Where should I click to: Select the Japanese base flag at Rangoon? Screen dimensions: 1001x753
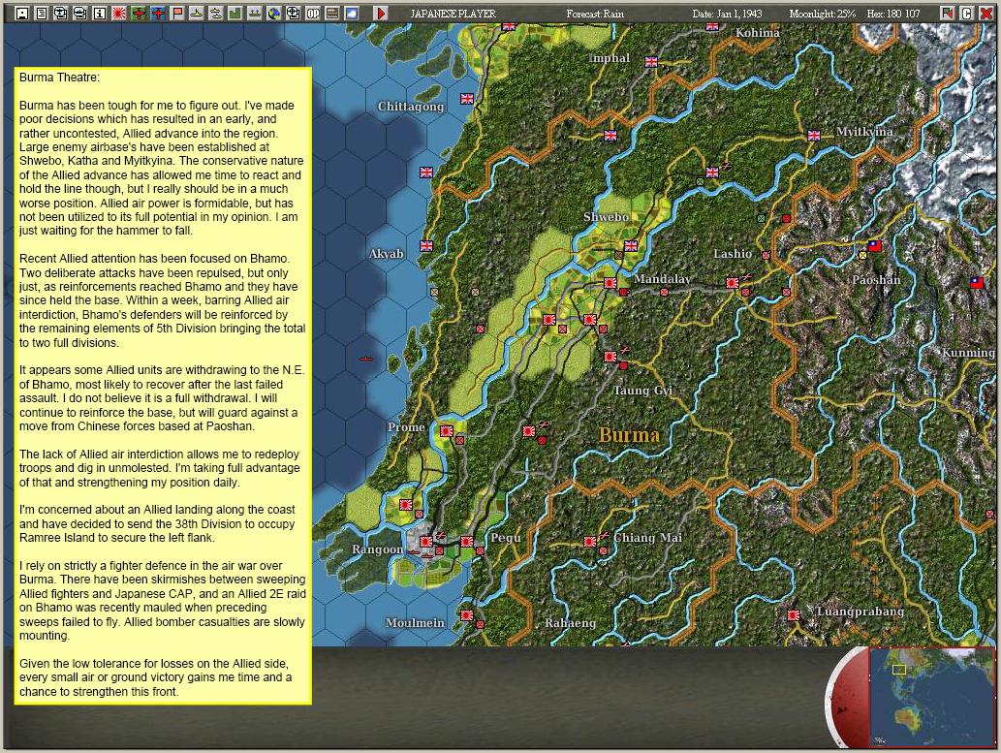[x=425, y=542]
